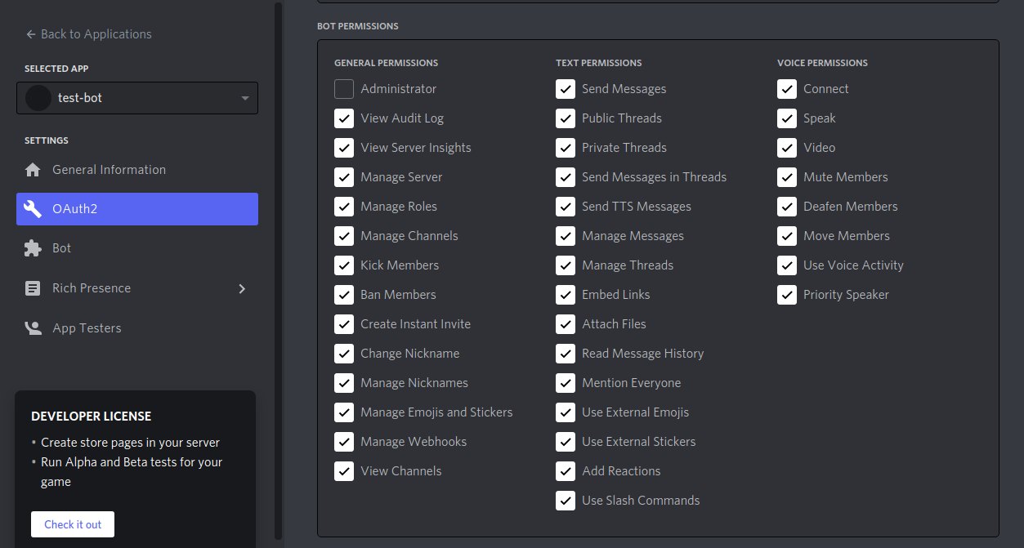Click the App Testers person icon

(33, 328)
